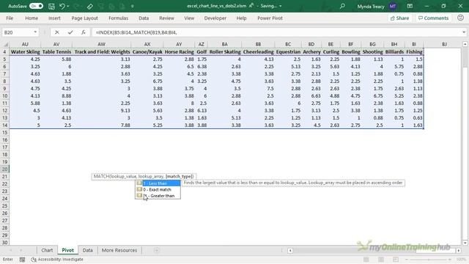Switch to the Chart sheet tab
Screen dimensions: 469x264
[x=47, y=250]
